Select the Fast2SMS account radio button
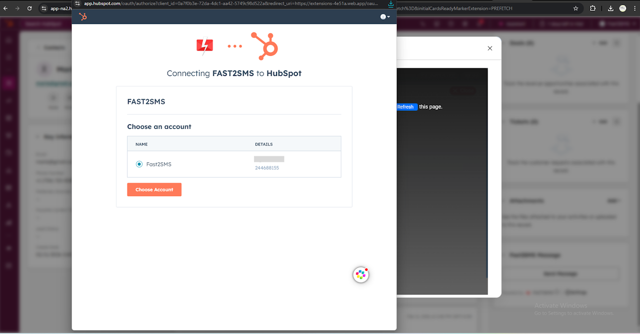 [139, 164]
